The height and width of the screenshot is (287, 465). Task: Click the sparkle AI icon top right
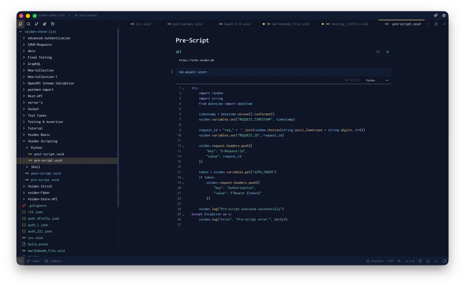point(436,16)
